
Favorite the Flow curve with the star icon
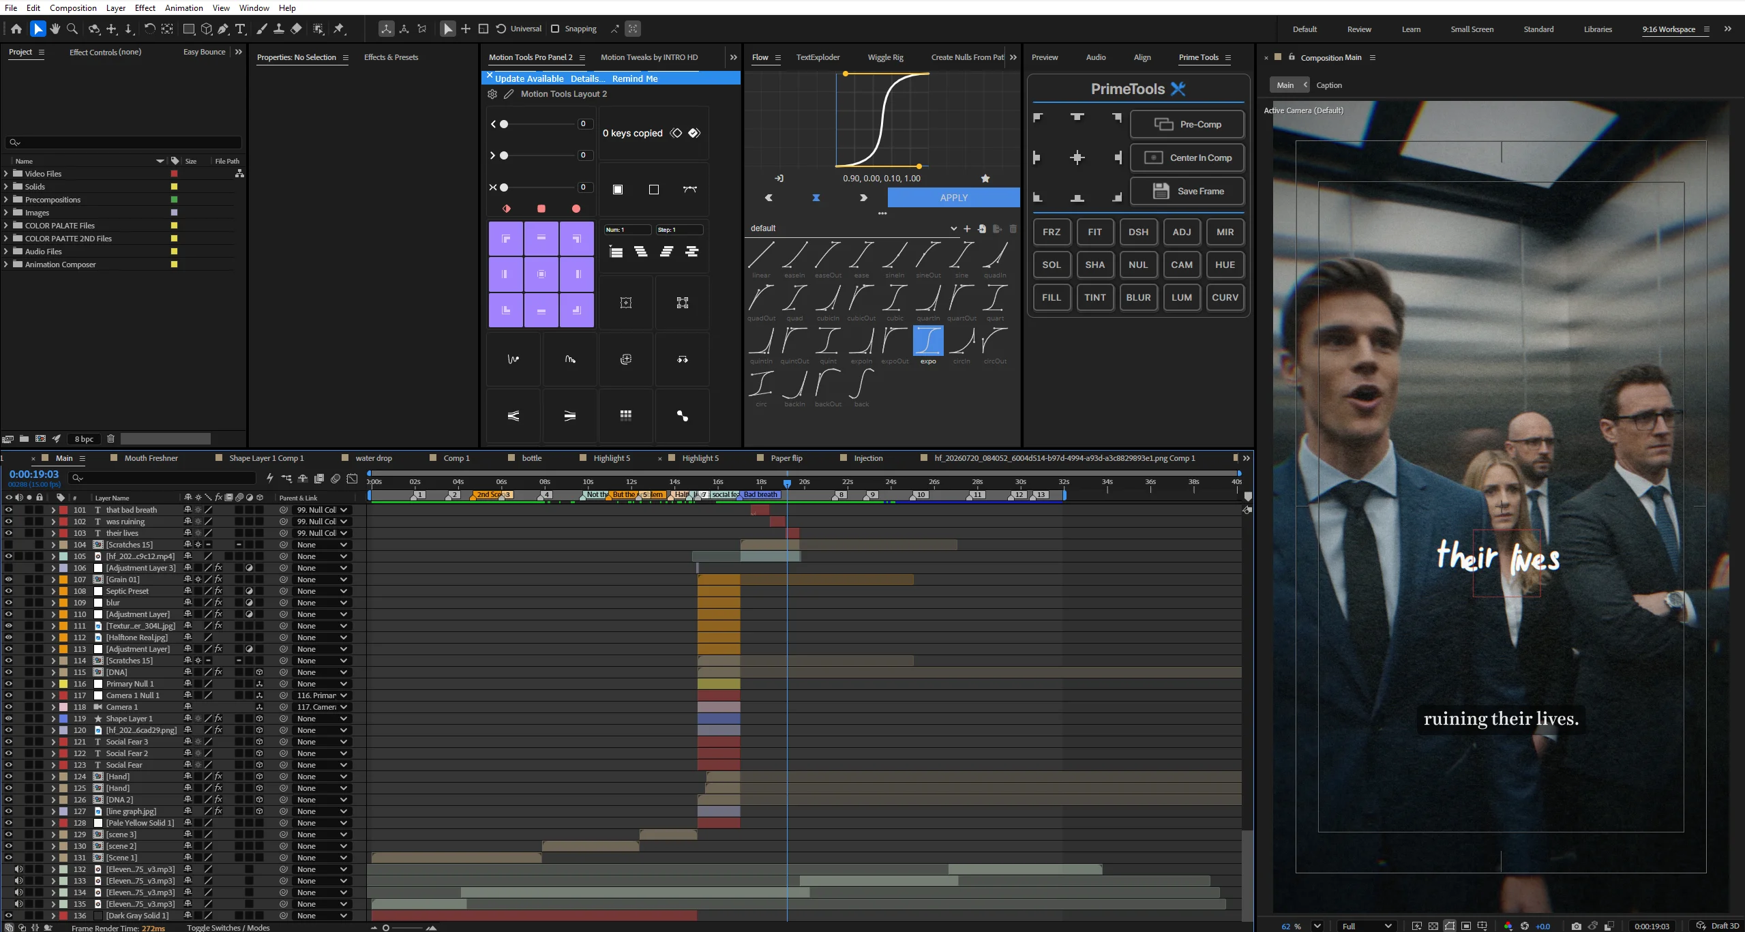(985, 179)
